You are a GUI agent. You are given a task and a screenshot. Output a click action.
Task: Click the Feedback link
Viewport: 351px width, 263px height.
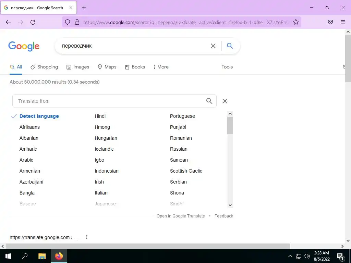223,216
